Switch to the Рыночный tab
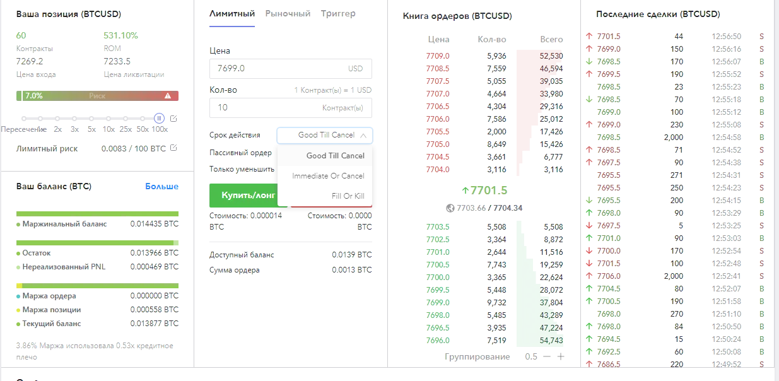The height and width of the screenshot is (381, 779). tap(288, 13)
